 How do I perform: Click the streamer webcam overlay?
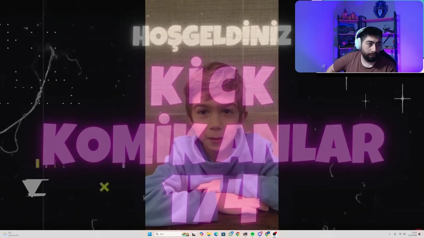[x=359, y=36]
